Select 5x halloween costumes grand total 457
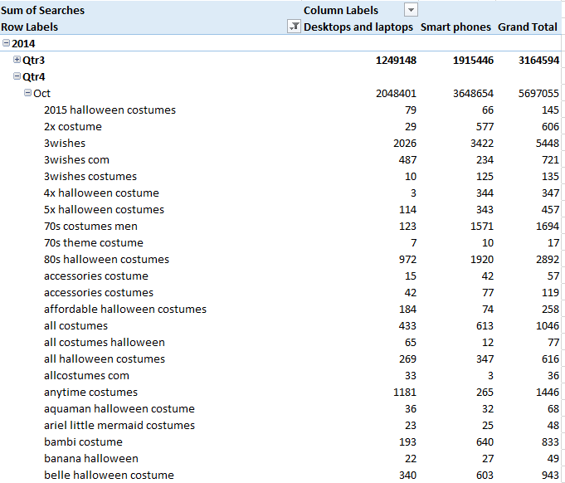This screenshot has width=565, height=483. [x=550, y=209]
